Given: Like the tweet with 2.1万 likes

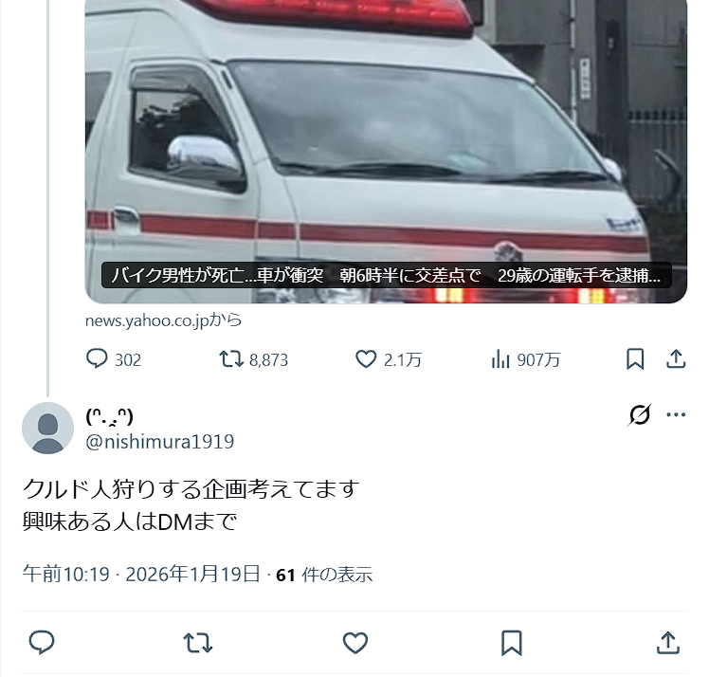Looking at the screenshot, I should [366, 359].
